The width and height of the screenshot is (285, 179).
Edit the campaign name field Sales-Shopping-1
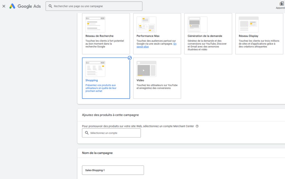click(113, 170)
